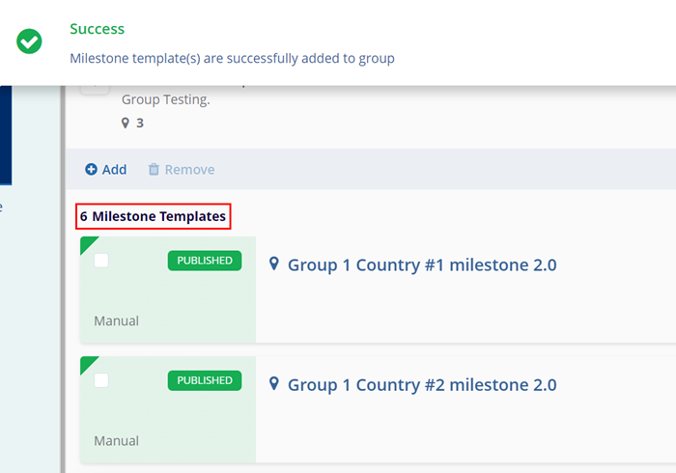Click green corner flag on Country #1 card

87,243
